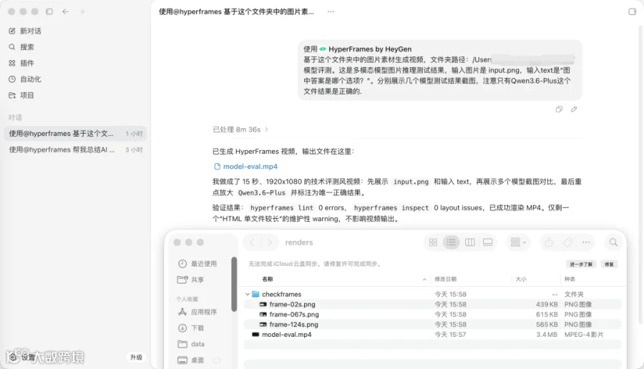Click 修复 button in iCloud notice
Viewport: 644px width, 369px height.
tap(609, 265)
